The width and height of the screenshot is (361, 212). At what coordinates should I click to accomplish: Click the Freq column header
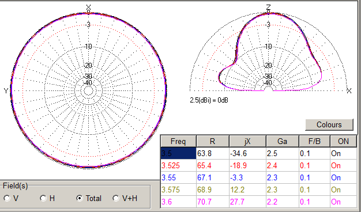(x=178, y=141)
